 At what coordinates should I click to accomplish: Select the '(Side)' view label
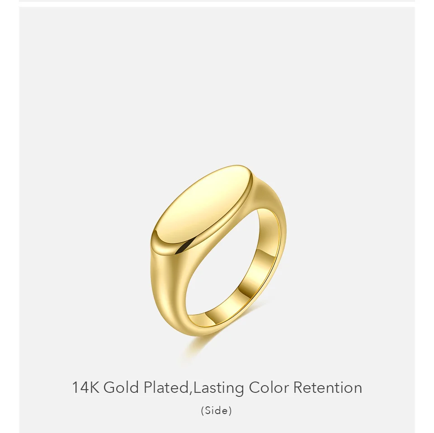[217, 410]
